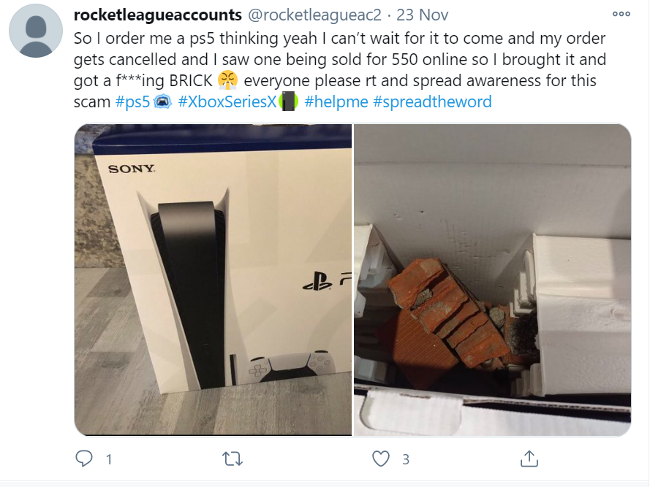Open the 23 Nov tweet timestamp
650x487 pixels.
[x=422, y=15]
